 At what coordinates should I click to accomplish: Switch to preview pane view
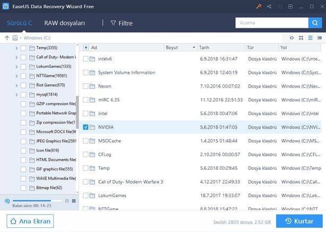pos(320,38)
